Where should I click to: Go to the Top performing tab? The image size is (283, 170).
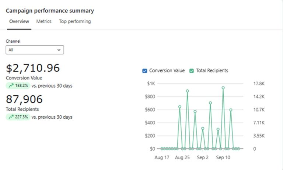pos(75,21)
